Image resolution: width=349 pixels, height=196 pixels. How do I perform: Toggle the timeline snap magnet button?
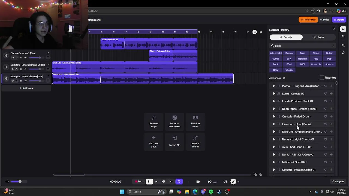(255, 32)
